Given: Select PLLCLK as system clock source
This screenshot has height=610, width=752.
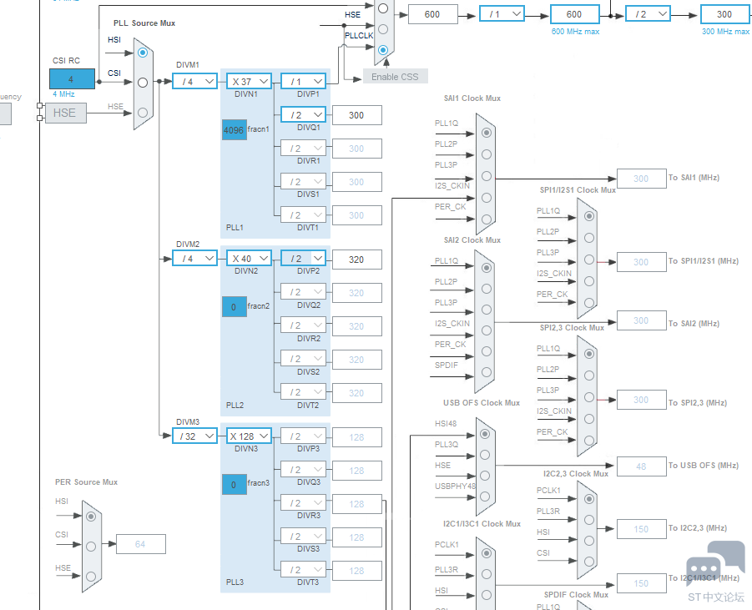Looking at the screenshot, I should click(383, 50).
